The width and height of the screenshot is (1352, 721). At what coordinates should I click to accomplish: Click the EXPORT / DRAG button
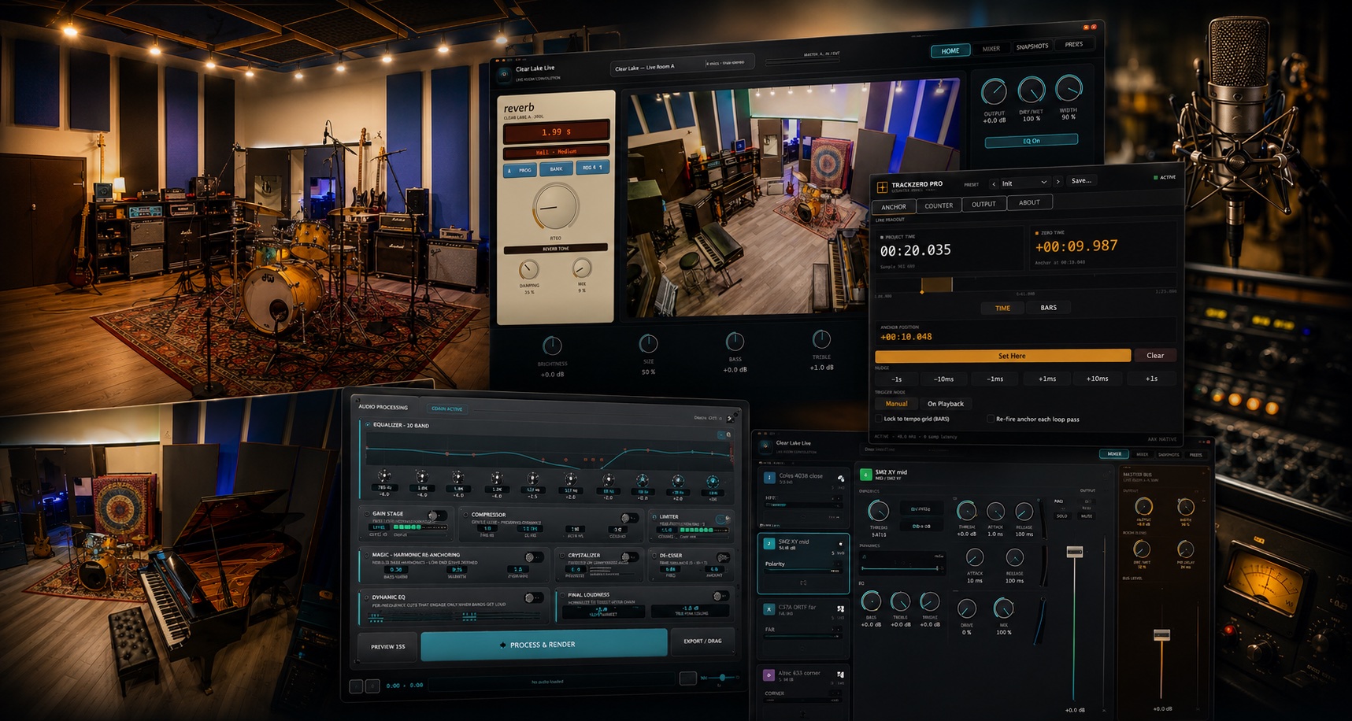click(x=702, y=641)
